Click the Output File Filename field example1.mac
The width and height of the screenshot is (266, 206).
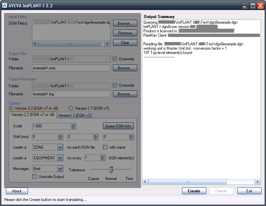[71, 68]
